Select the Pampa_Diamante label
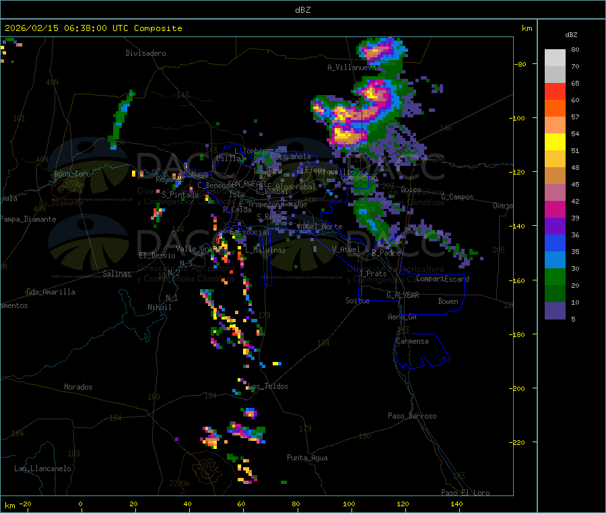Viewport: 606px width, 513px height. pos(28,219)
